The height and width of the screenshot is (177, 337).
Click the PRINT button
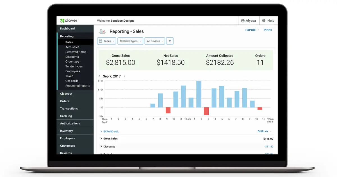(268, 30)
